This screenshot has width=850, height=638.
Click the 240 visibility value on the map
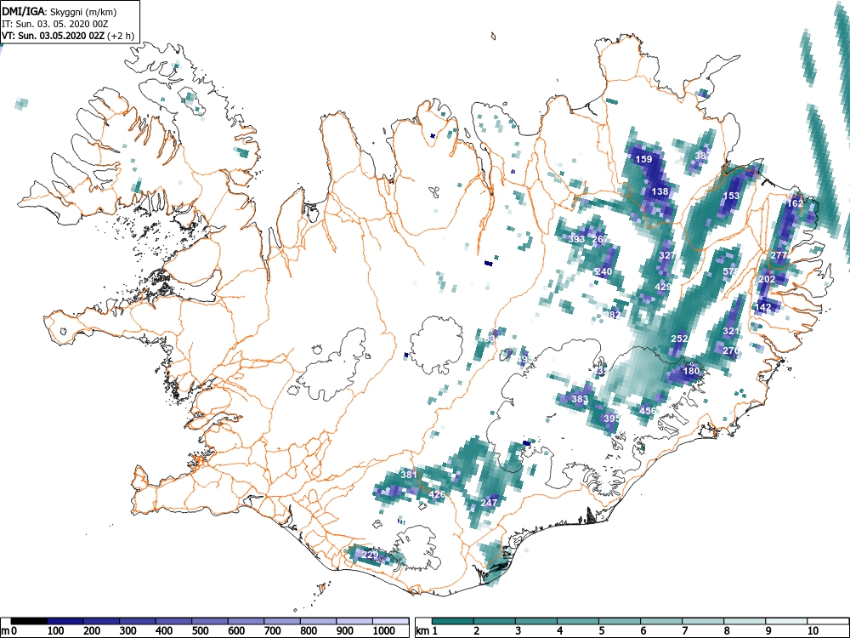pyautogui.click(x=603, y=271)
